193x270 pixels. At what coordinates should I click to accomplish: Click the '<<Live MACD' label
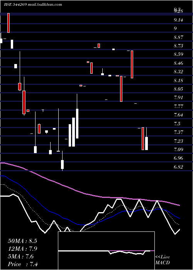tap(163, 260)
